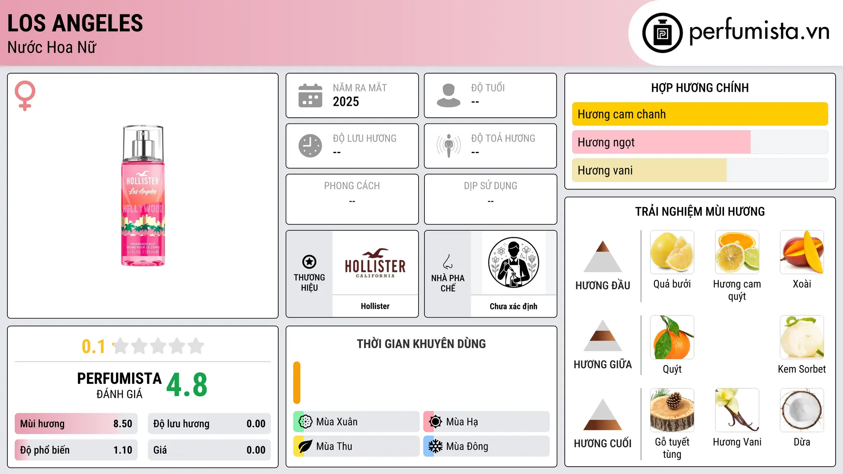Click the Trải nghiệm mùi hương heading
The height and width of the screenshot is (474, 843).
click(x=700, y=211)
